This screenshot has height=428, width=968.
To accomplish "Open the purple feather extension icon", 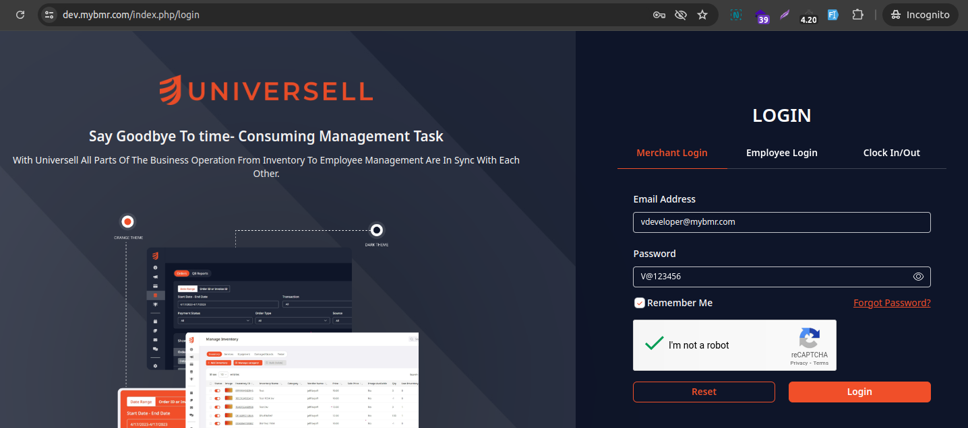I will tap(785, 14).
